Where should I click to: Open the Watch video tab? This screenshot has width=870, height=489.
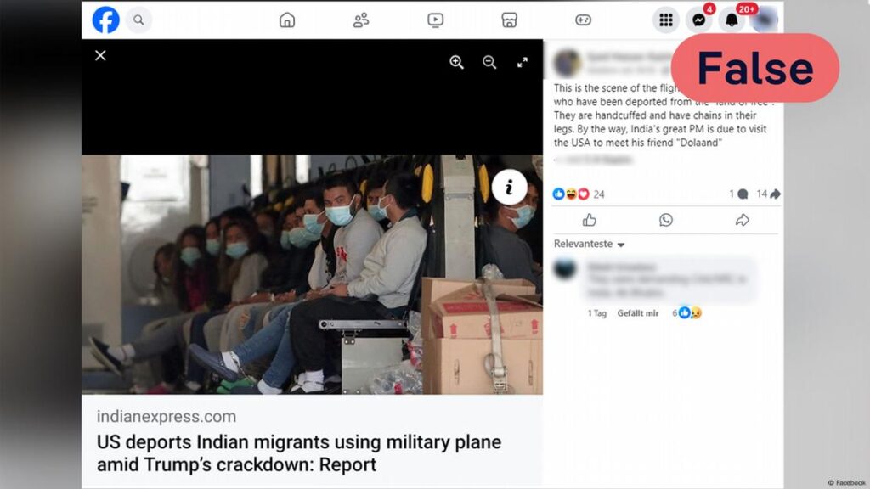click(x=436, y=20)
